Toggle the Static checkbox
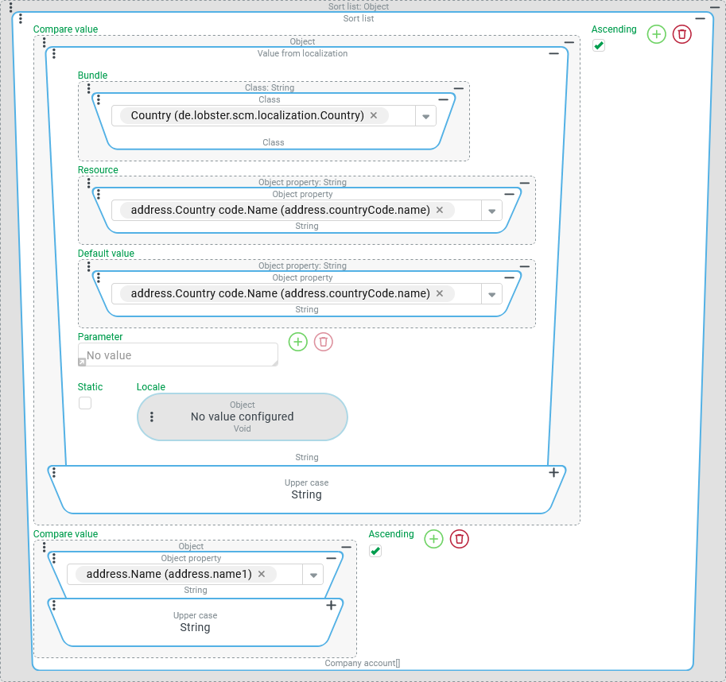This screenshot has width=726, height=682. pos(85,403)
